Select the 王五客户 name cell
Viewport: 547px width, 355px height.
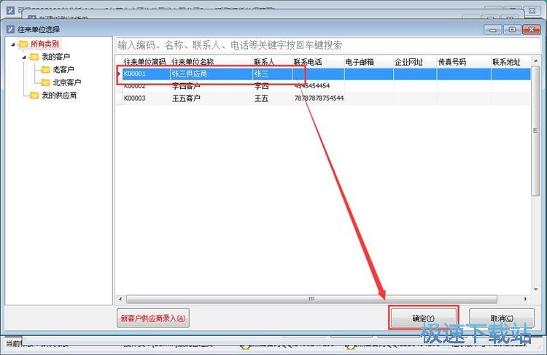click(211, 98)
